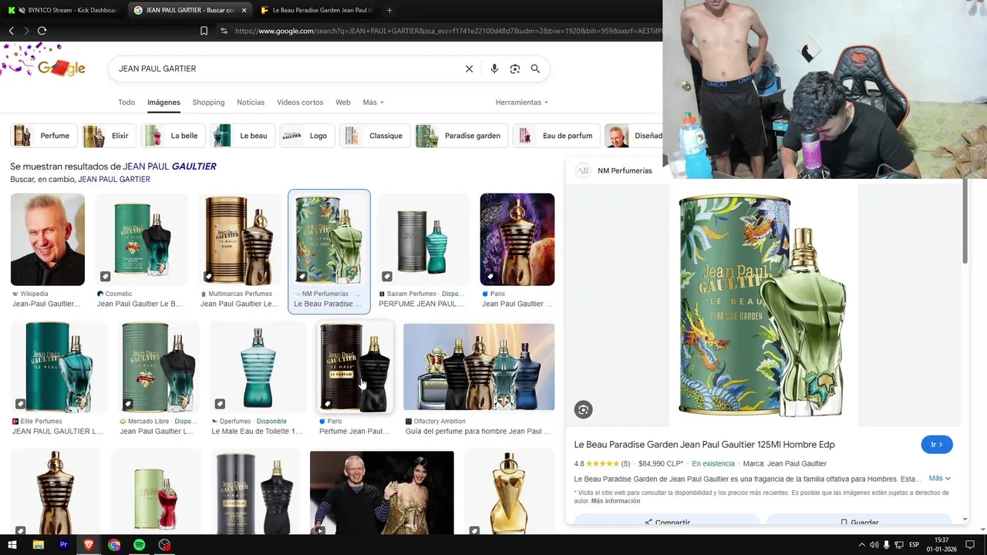Close the JEAN PAUL GARTIER tab

pyautogui.click(x=244, y=10)
